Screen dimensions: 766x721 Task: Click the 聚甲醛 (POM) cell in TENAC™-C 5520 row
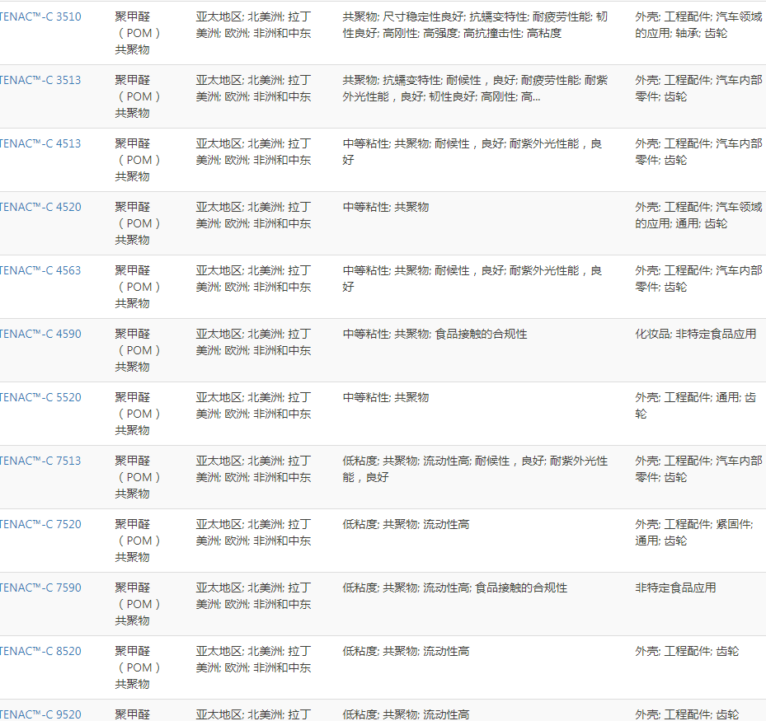tap(138, 414)
